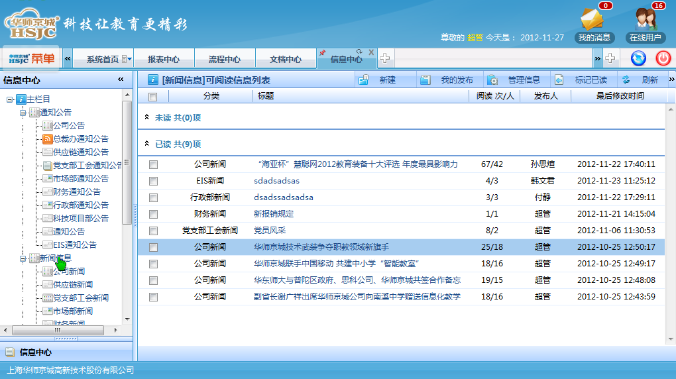This screenshot has height=379, width=676.
Task: Switch to 流程中心 tab
Action: click(224, 59)
